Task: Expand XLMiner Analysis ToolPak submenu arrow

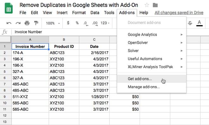Action: click(x=181, y=67)
